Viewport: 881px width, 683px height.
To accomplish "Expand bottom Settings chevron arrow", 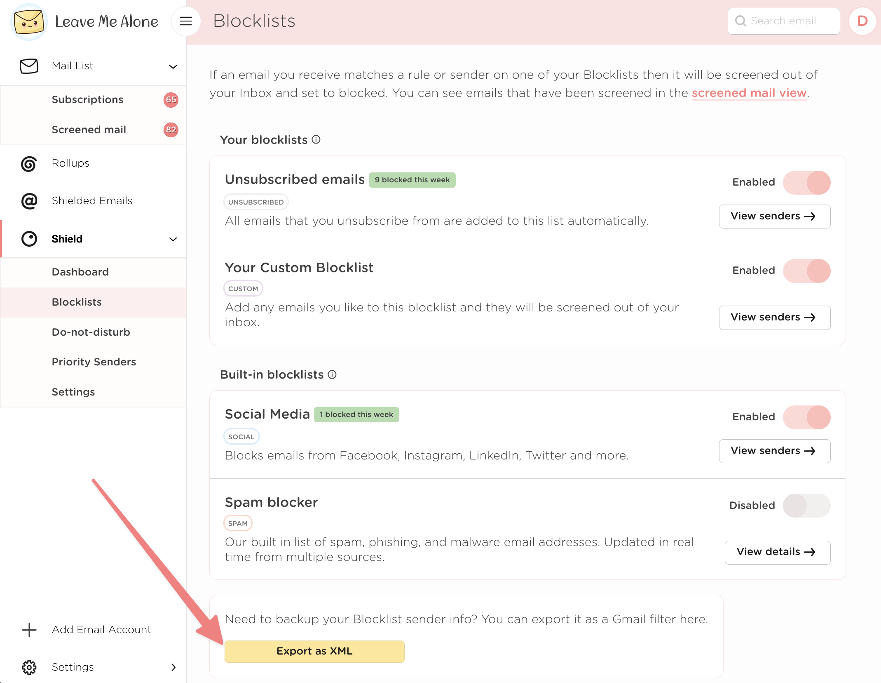I will [x=173, y=667].
